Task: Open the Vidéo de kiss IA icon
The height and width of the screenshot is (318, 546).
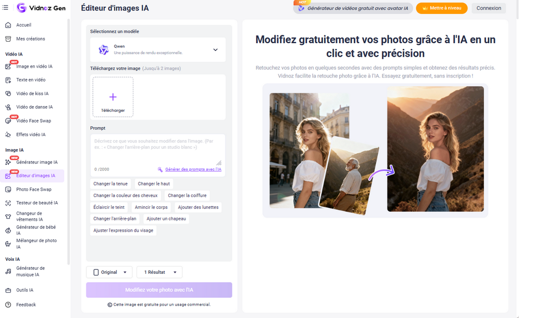Action: (8, 94)
